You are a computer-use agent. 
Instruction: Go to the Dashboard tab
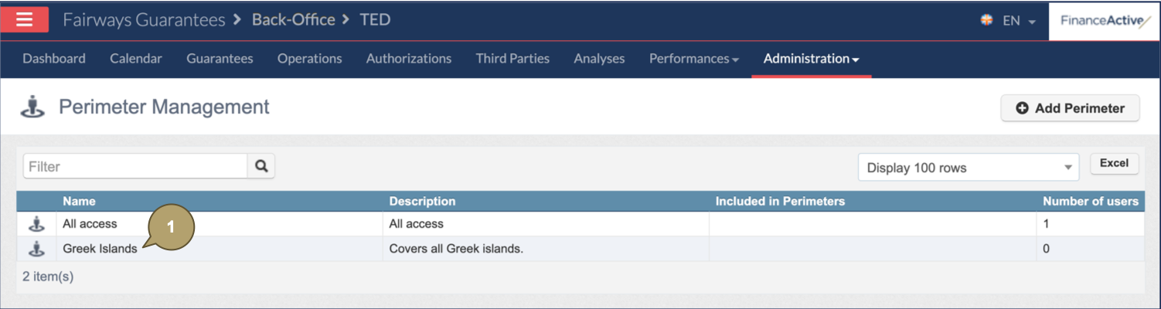54,59
